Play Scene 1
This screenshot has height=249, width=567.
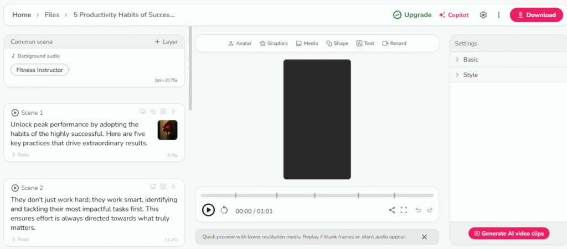point(15,113)
